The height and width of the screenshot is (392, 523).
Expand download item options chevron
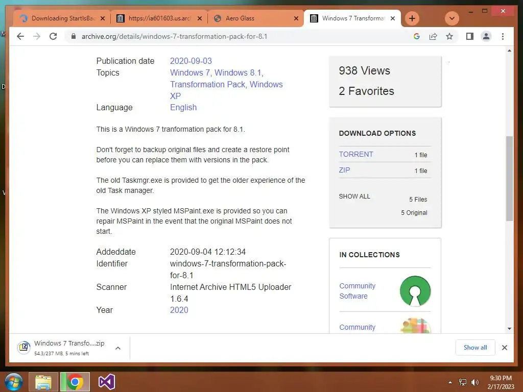[x=118, y=348]
